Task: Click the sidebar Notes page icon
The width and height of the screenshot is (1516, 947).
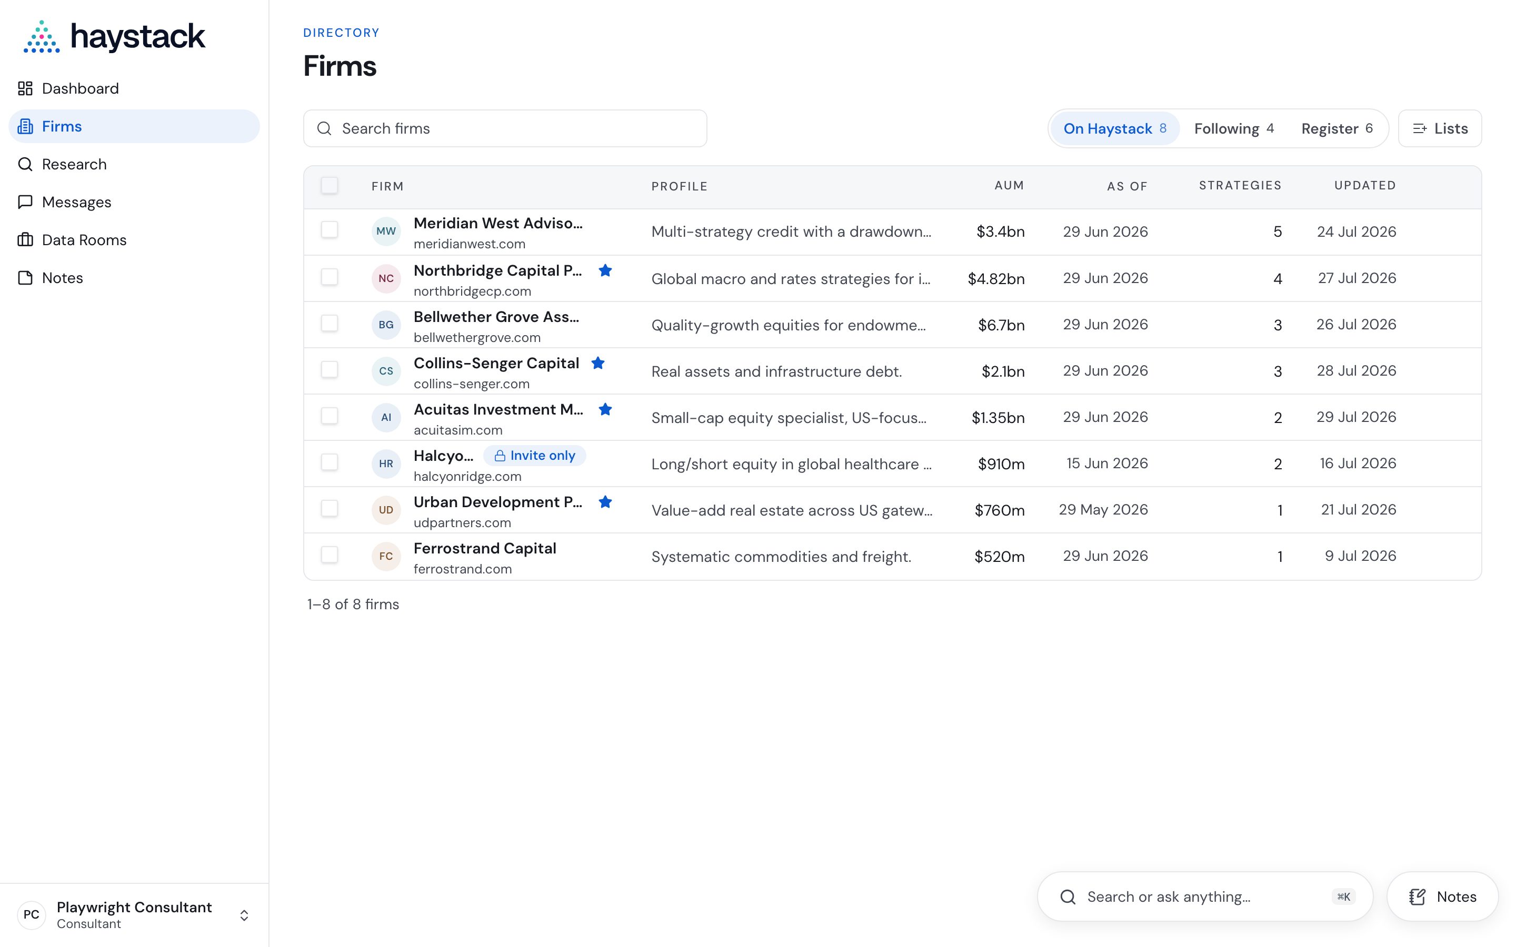Action: coord(25,277)
